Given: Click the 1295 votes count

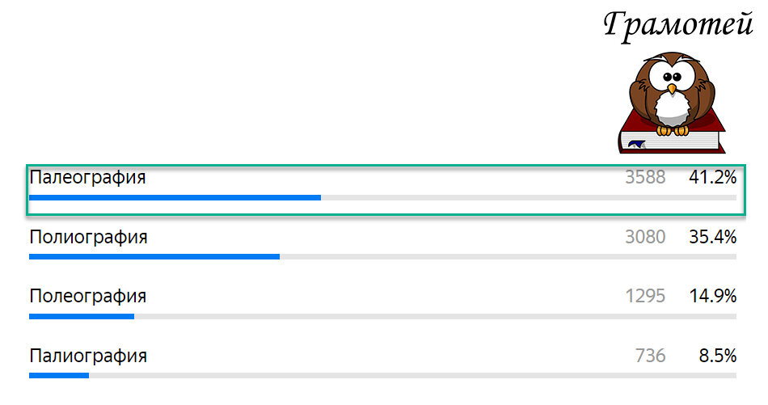Looking at the screenshot, I should pyautogui.click(x=645, y=297).
